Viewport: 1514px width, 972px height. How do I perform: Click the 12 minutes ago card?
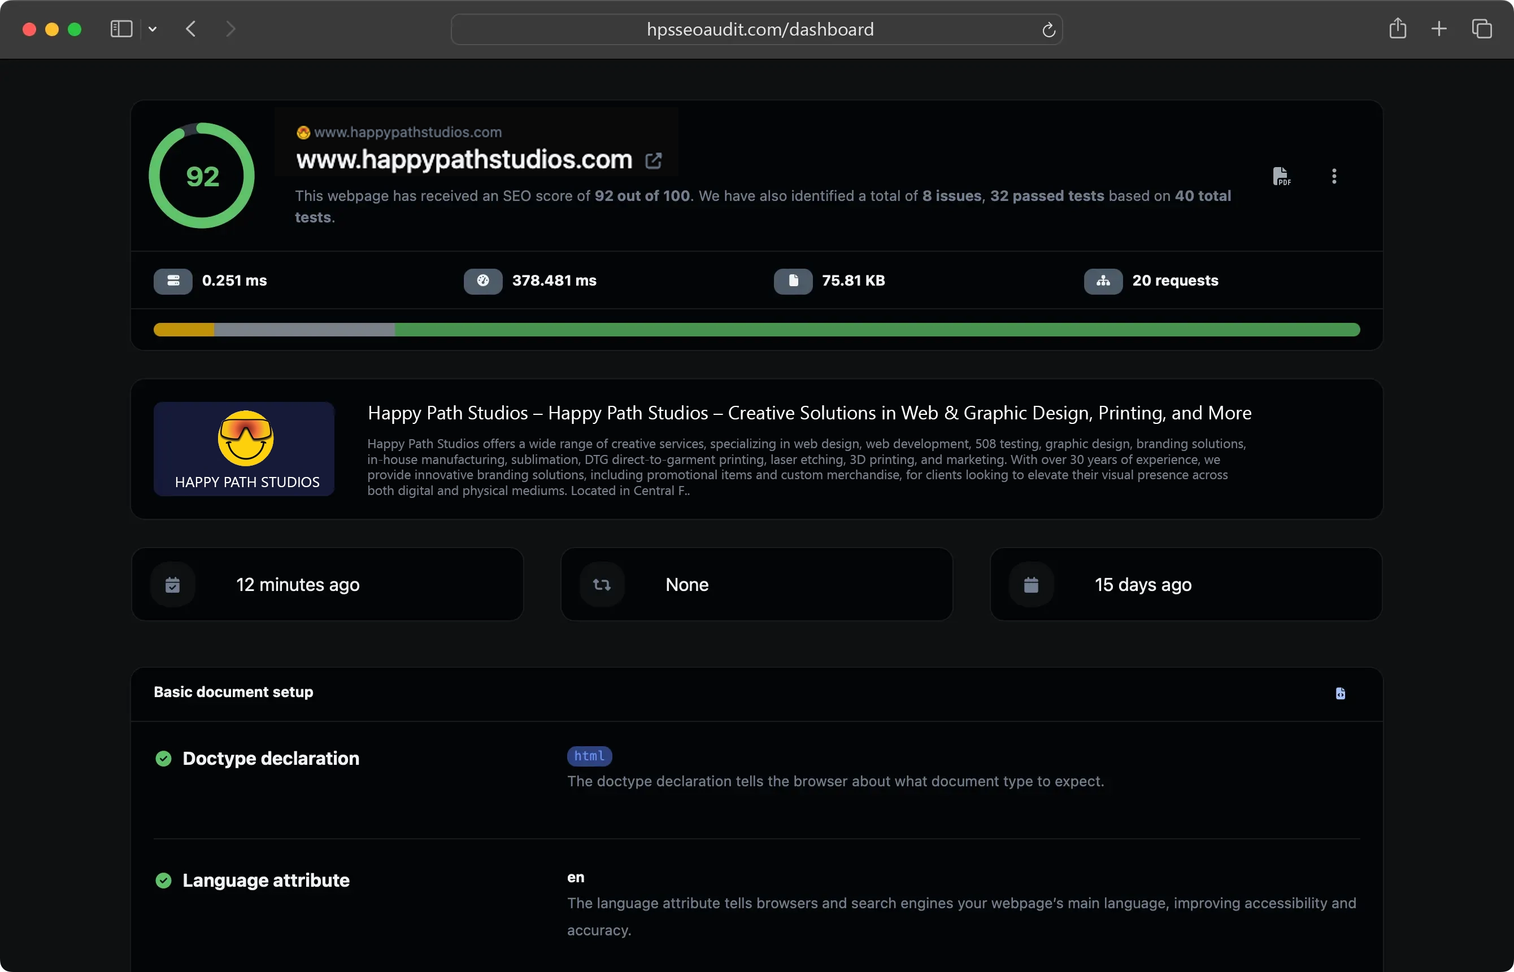coord(327,585)
